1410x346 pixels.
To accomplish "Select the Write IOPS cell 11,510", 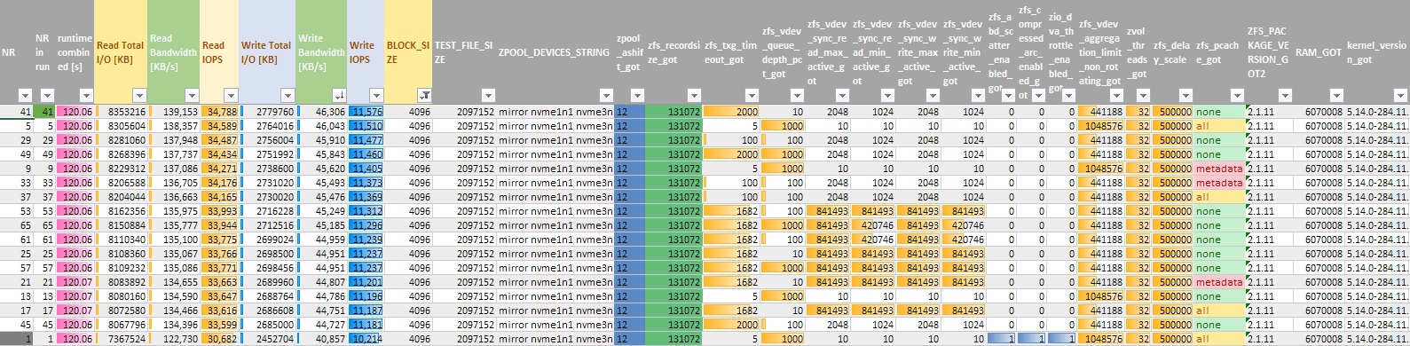I will click(x=366, y=126).
